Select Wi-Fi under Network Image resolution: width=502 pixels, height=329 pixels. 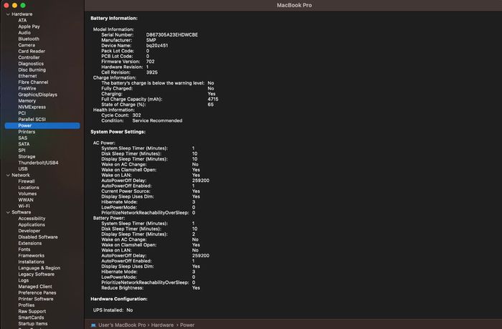tap(24, 206)
